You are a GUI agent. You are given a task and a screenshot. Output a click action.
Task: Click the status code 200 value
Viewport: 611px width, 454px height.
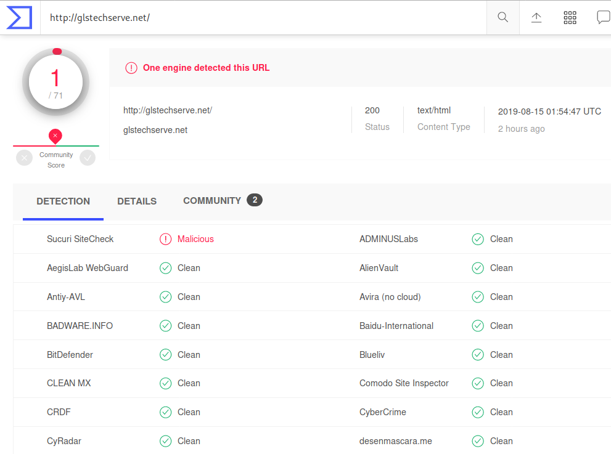(x=372, y=110)
